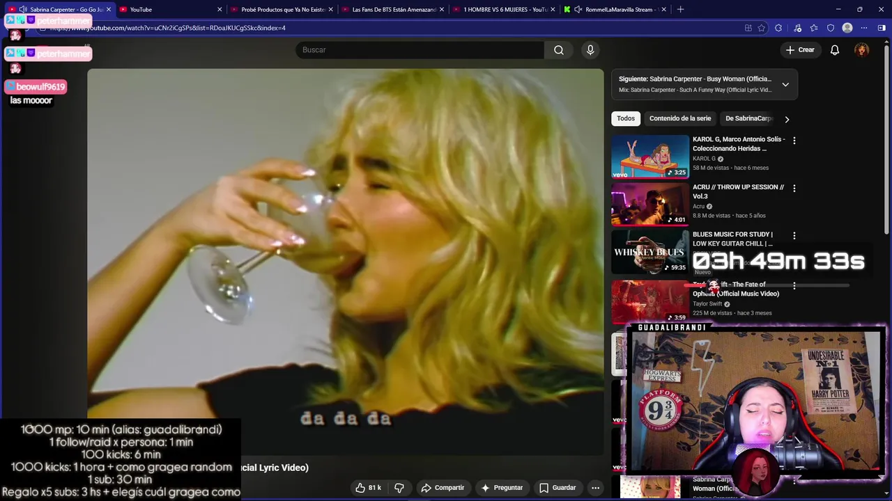
Task: Save the video with the Guardar button
Action: [x=557, y=488]
